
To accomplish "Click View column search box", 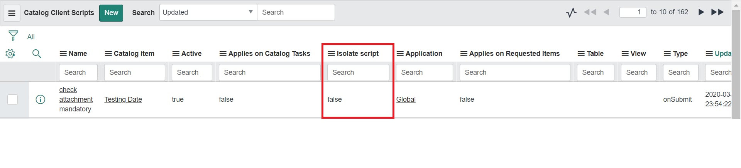I will click(638, 72).
